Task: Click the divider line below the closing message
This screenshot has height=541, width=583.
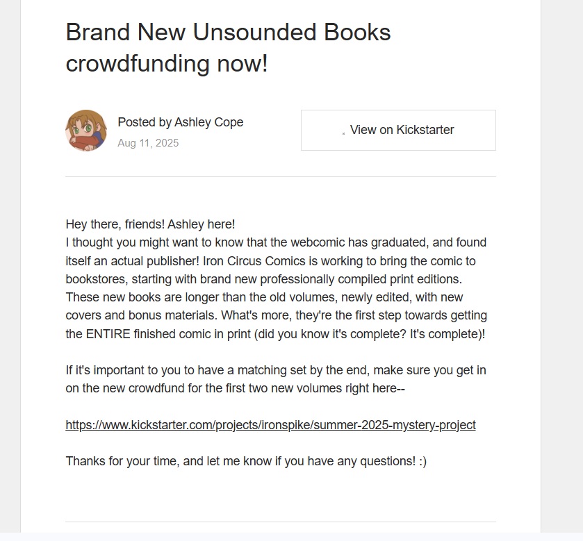Action: 280,522
